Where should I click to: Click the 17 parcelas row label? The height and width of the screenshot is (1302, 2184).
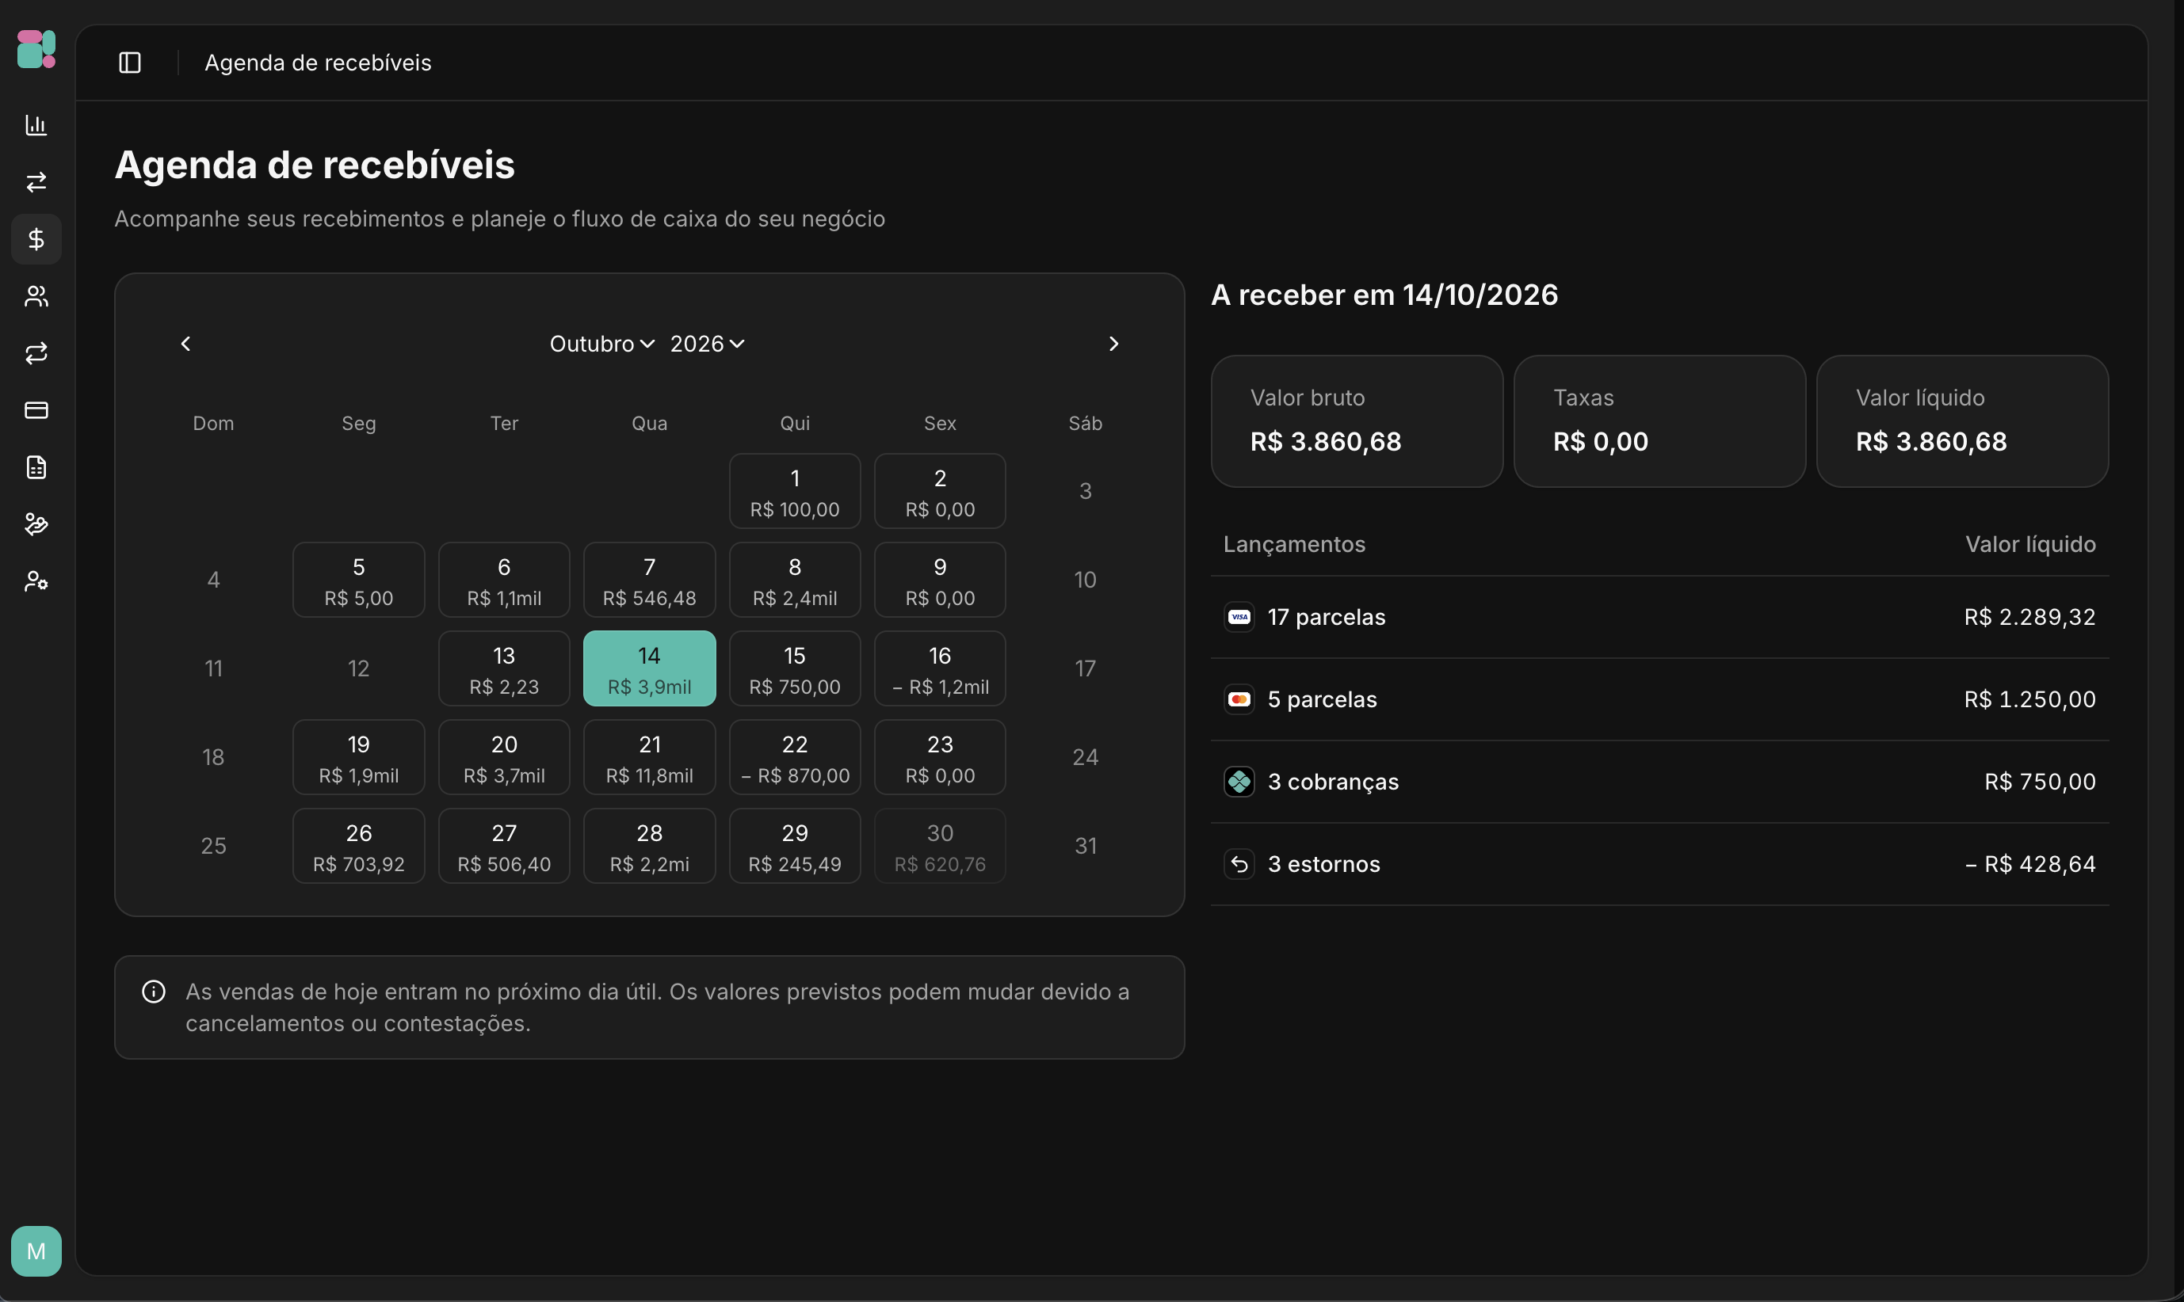[x=1327, y=617]
